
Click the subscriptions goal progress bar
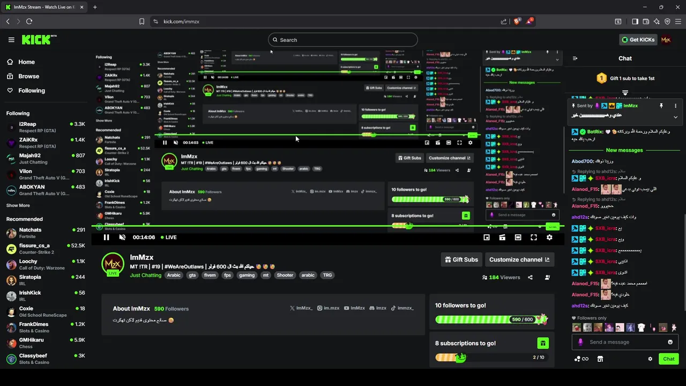click(x=491, y=357)
